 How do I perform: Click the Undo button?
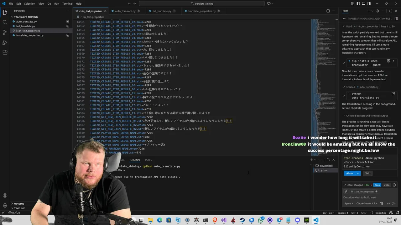[x=387, y=185]
